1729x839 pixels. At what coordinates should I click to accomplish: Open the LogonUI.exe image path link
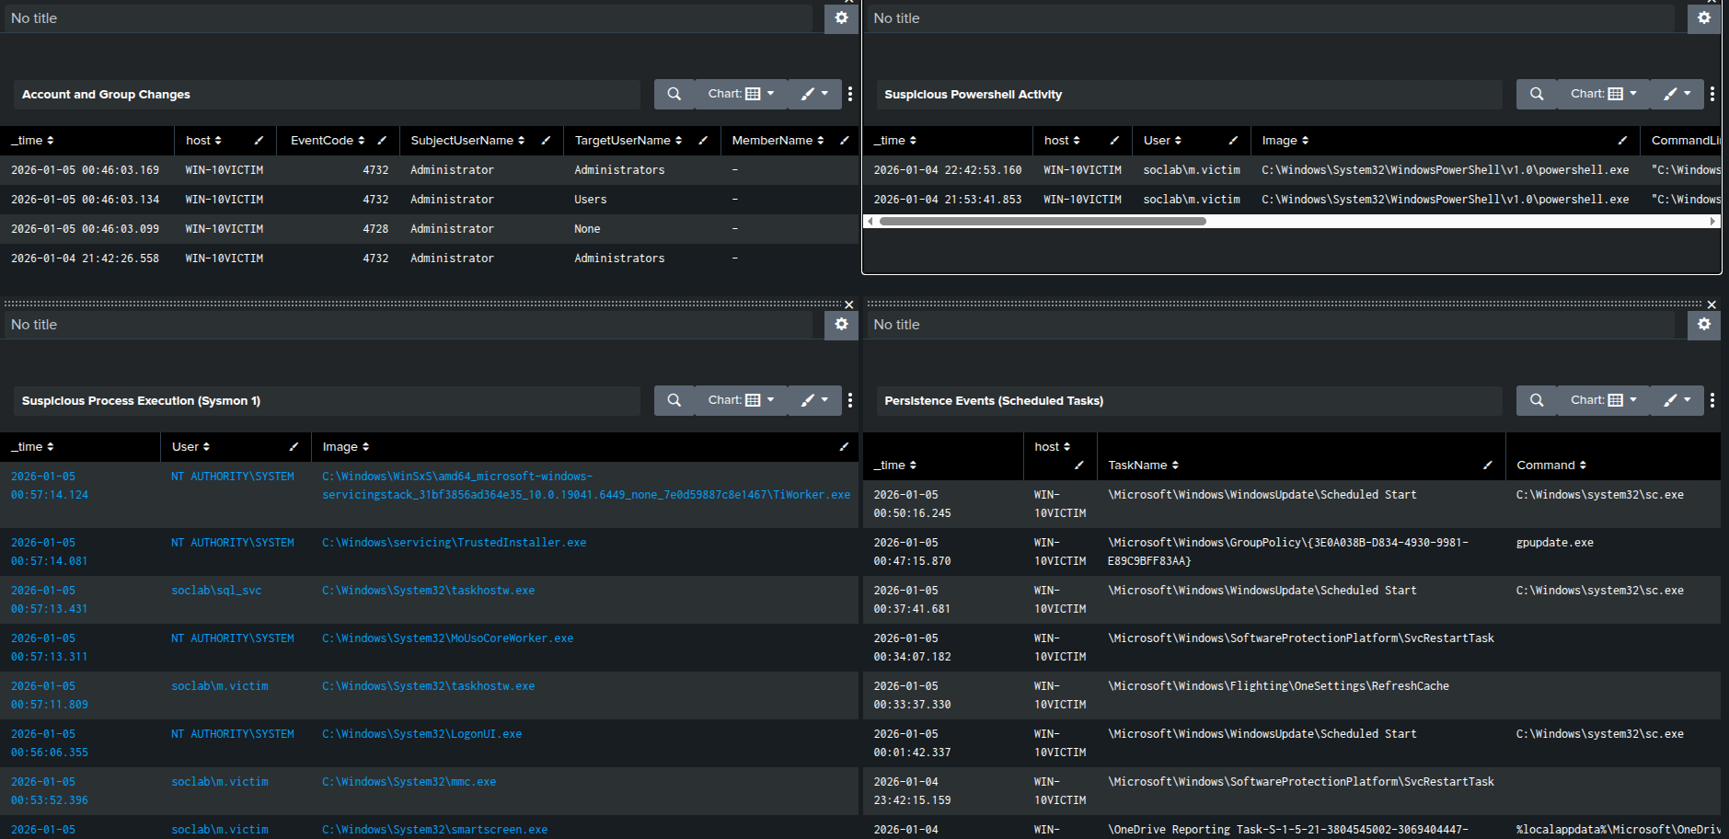pyautogui.click(x=422, y=734)
